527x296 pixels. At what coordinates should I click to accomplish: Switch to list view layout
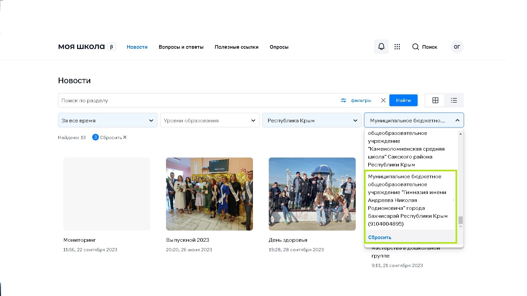(x=454, y=100)
